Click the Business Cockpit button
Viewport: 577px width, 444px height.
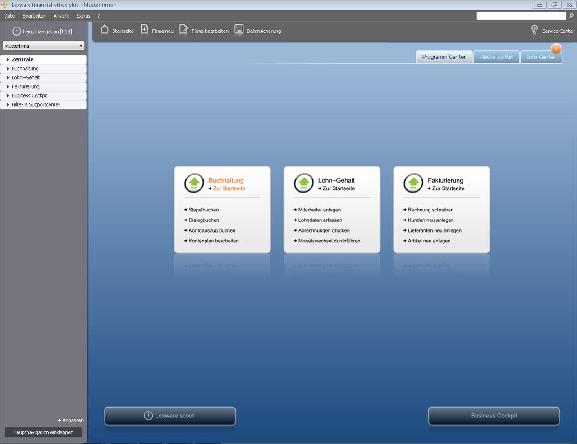pyautogui.click(x=493, y=415)
